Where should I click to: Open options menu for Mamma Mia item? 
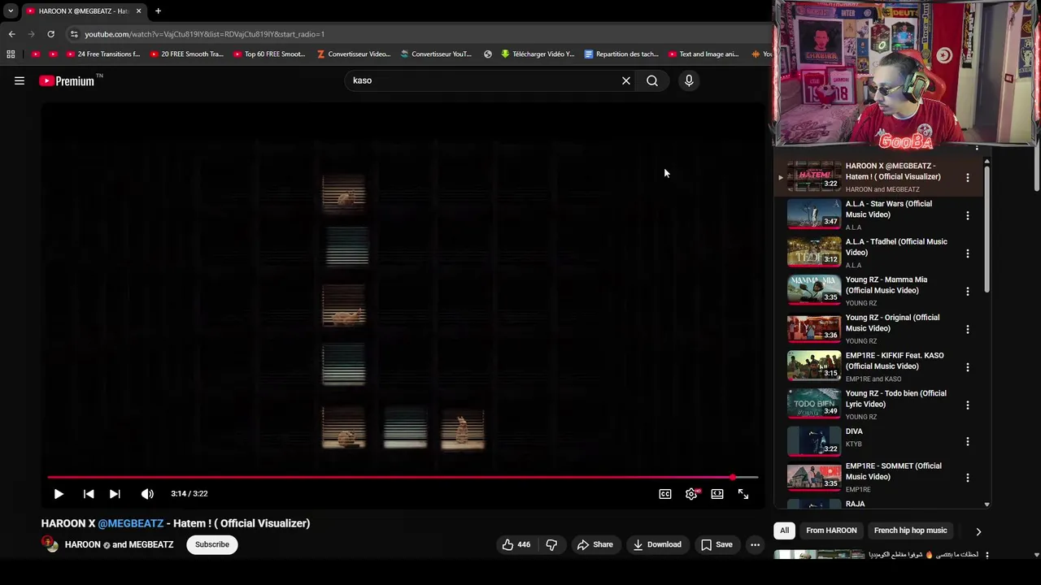pos(967,291)
